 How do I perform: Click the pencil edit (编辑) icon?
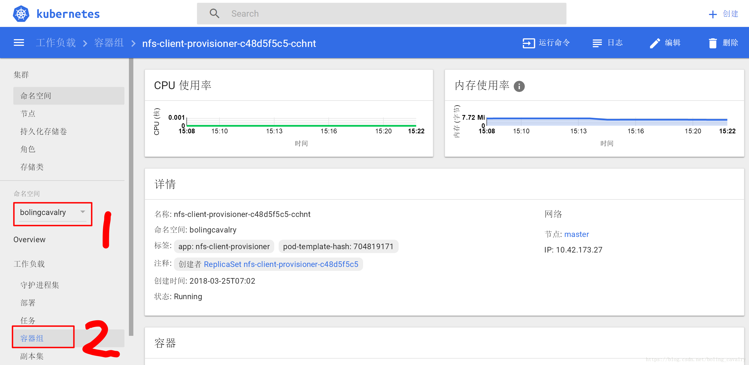[x=655, y=43]
